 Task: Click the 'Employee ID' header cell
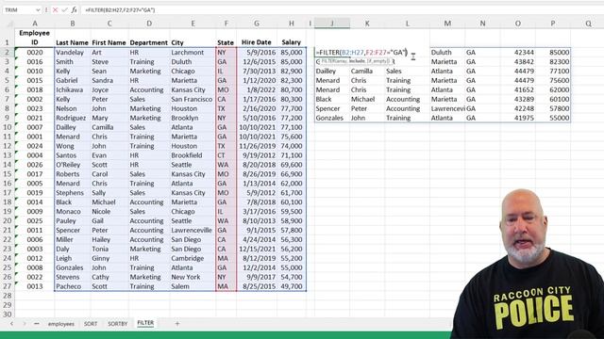click(35, 38)
